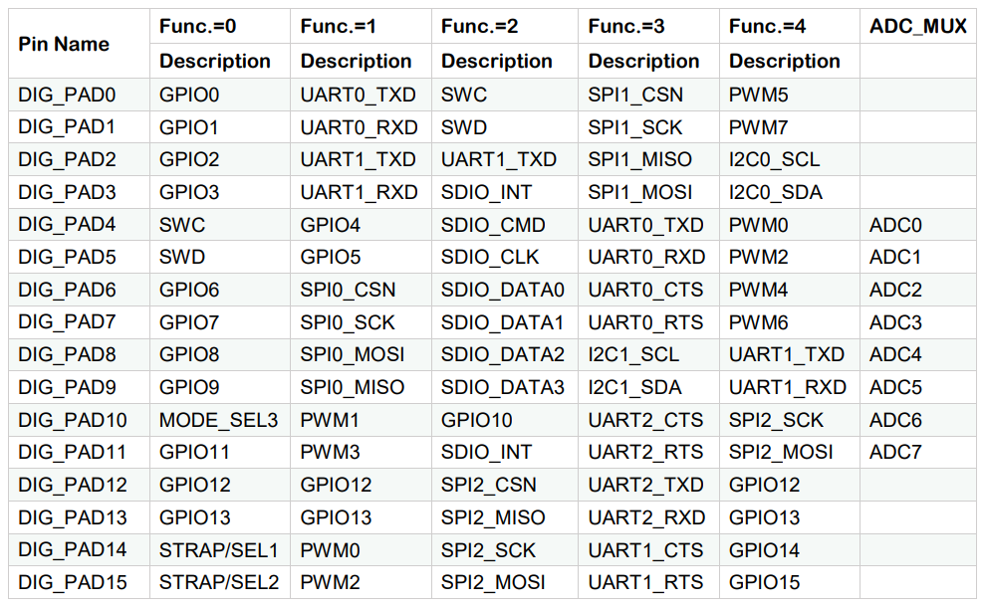The width and height of the screenshot is (985, 609).
Task: Select the SPI2_MISO cell
Action: [504, 517]
